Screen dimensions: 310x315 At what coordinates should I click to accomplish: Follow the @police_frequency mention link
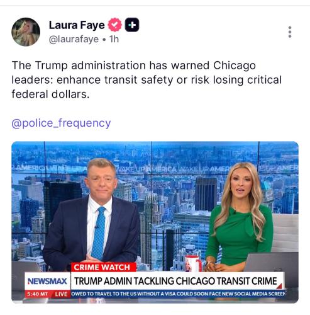coord(61,123)
